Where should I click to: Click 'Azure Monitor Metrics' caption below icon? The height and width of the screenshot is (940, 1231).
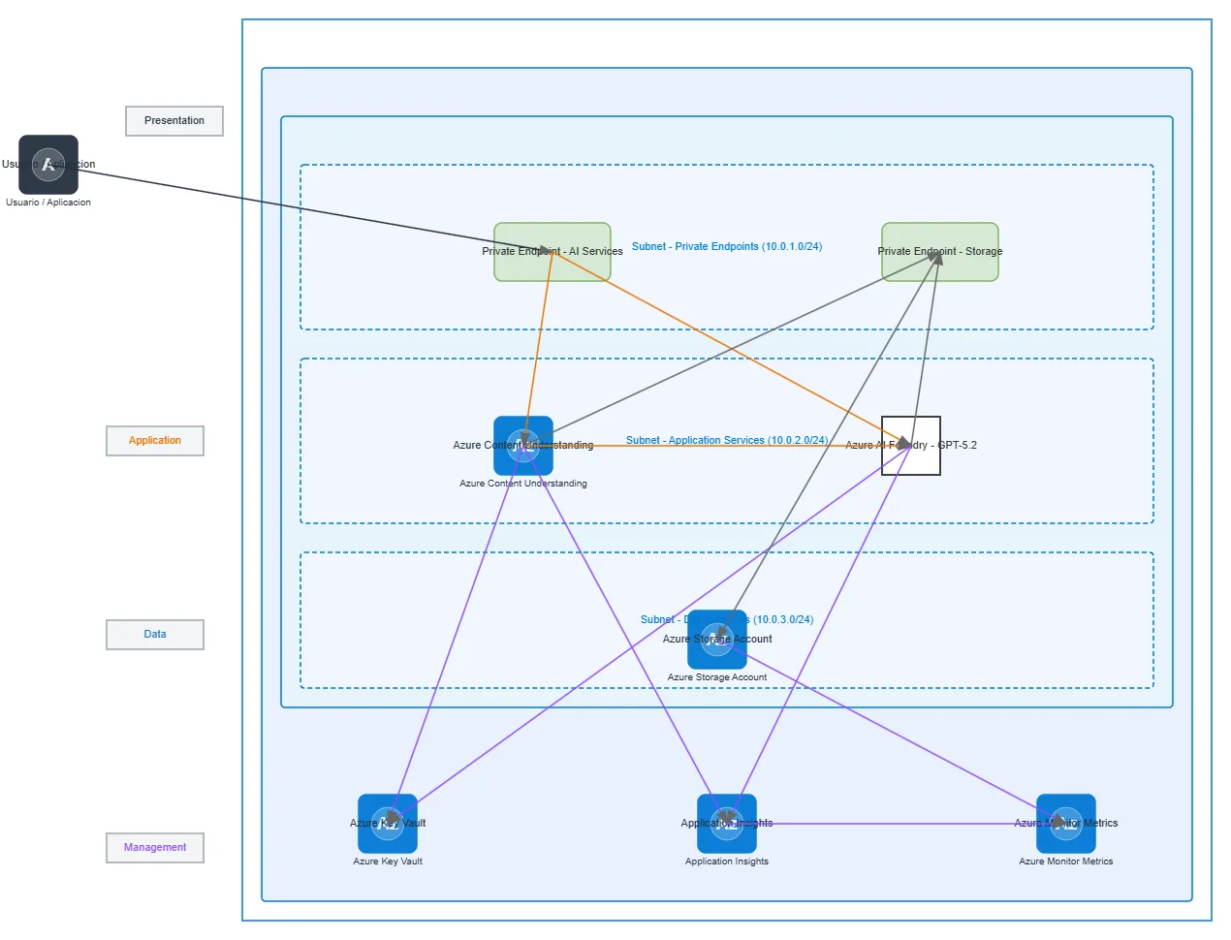[x=1066, y=862]
